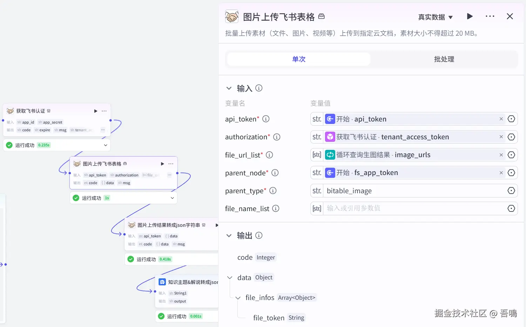Show info for the 输入 section
This screenshot has height=327, width=526.
pos(259,88)
